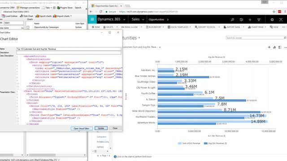Click Connect to CRM menu item
The height and width of the screenshot is (161, 287).
click(7, 8)
